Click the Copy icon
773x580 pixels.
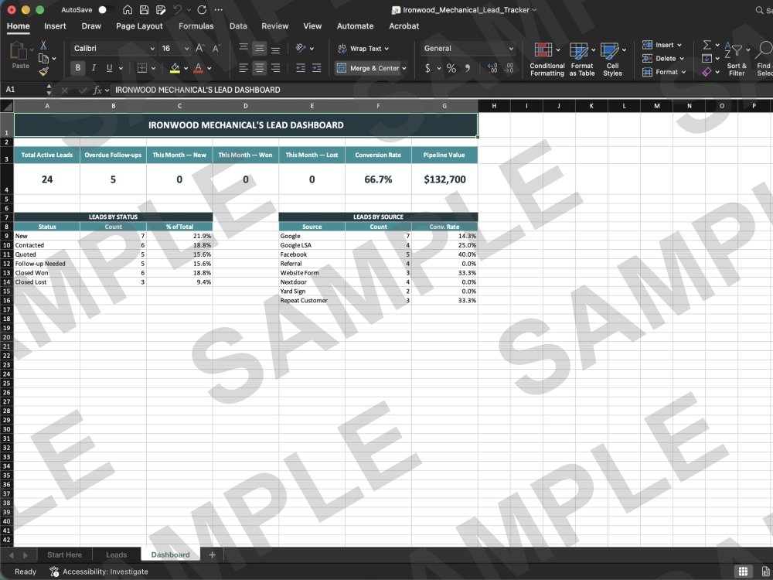tap(43, 58)
